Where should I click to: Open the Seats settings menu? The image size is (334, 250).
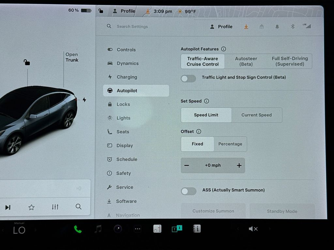[x=123, y=132]
